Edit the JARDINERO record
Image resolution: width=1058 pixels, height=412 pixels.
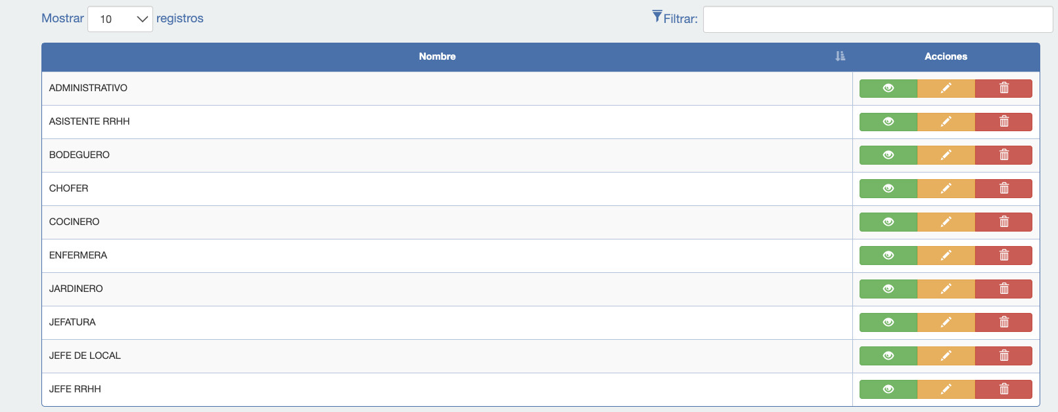pos(946,289)
